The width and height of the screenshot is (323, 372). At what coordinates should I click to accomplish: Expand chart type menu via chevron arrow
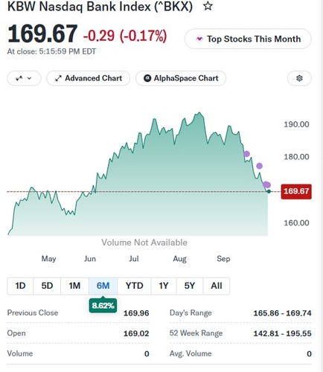click(x=30, y=78)
